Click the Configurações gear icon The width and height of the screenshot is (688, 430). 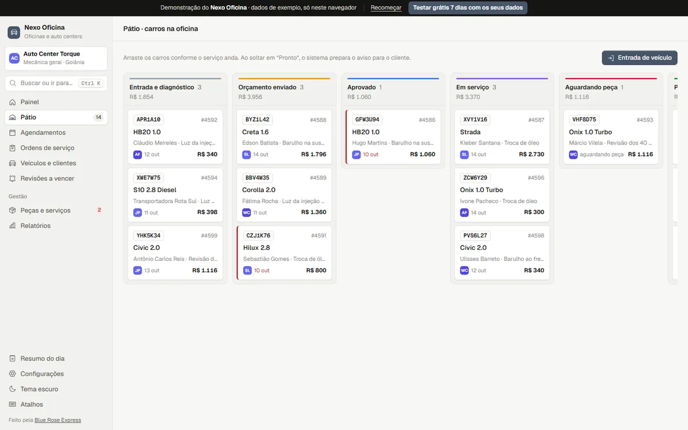coord(13,374)
